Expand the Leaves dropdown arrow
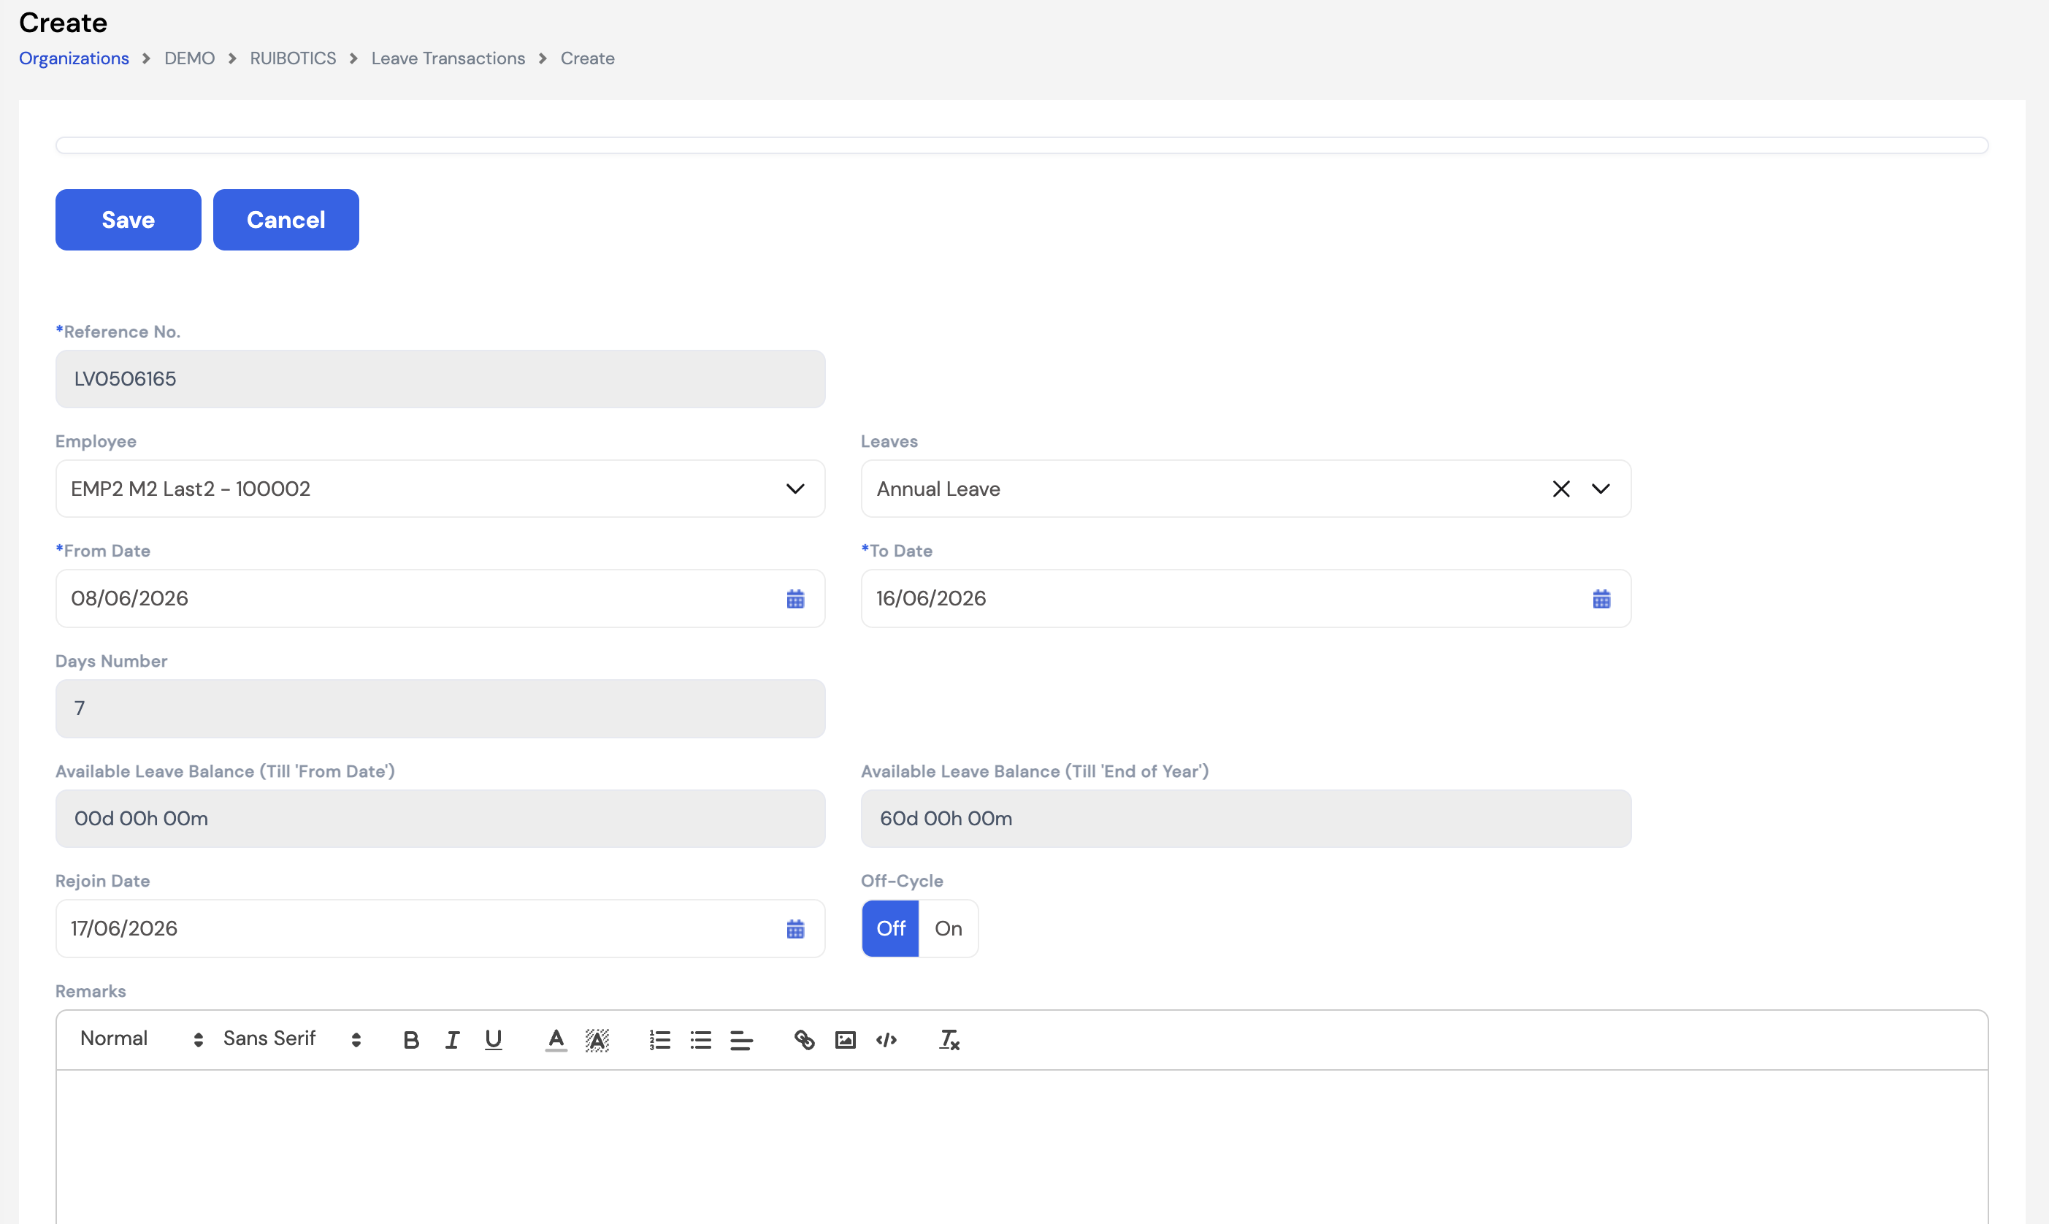2049x1224 pixels. click(1601, 489)
